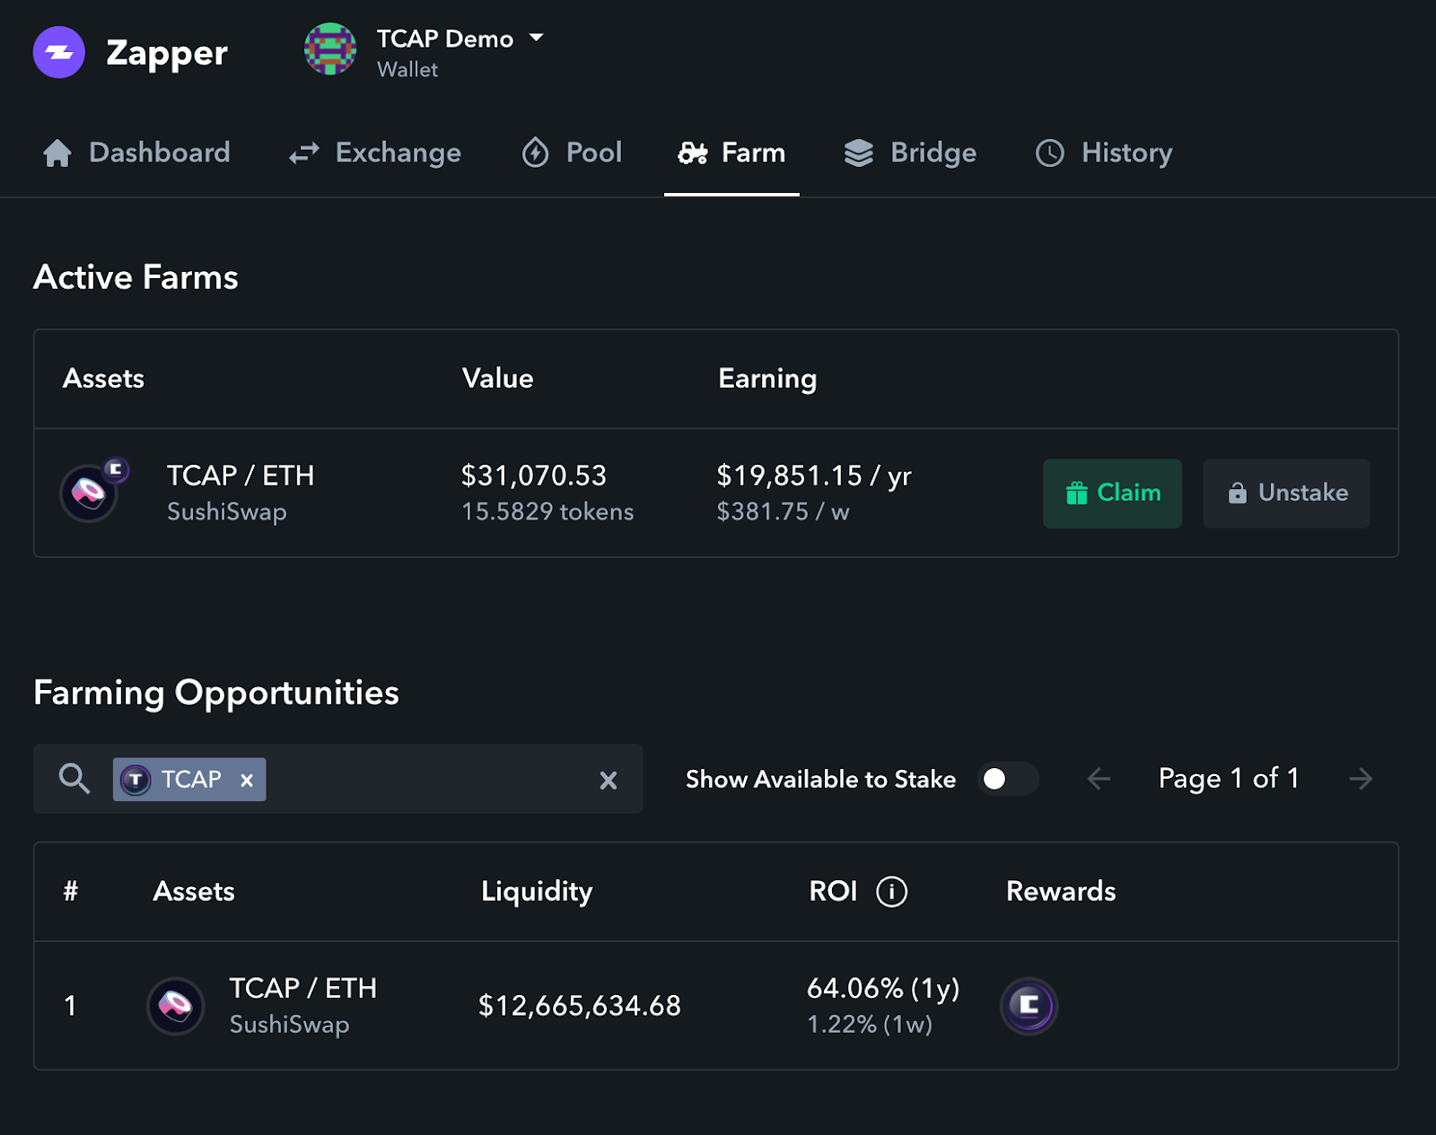Click the TCAP Demo wallet avatar
This screenshot has height=1135, width=1436.
(330, 49)
